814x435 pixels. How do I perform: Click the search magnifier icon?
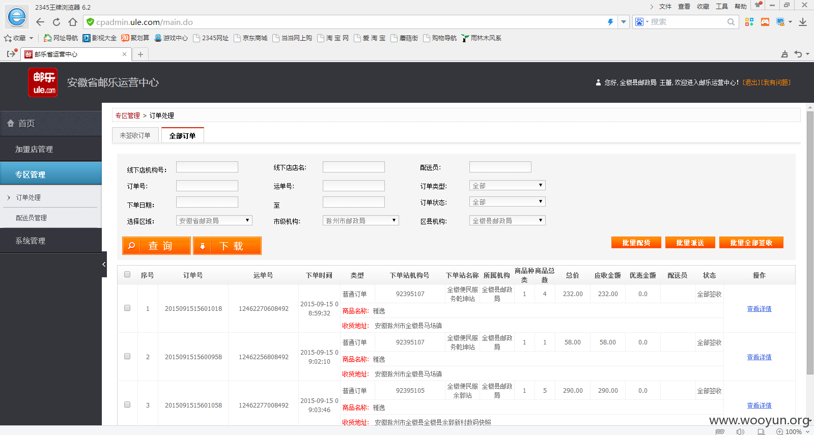[731, 22]
